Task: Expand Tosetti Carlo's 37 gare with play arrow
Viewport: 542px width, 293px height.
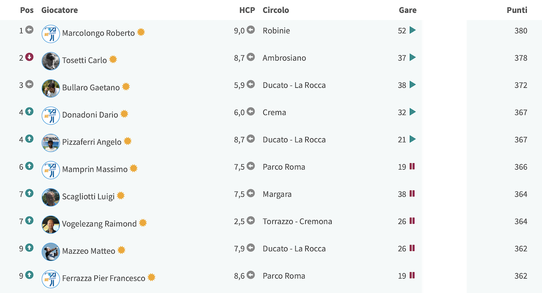Action: tap(412, 57)
